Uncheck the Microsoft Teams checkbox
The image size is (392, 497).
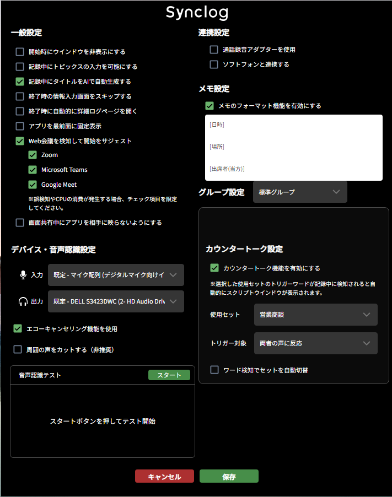tap(33, 170)
